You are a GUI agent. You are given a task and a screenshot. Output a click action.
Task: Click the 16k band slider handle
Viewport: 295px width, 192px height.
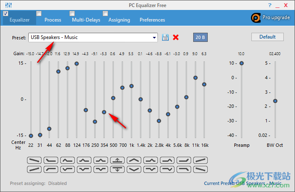[x=204, y=85]
